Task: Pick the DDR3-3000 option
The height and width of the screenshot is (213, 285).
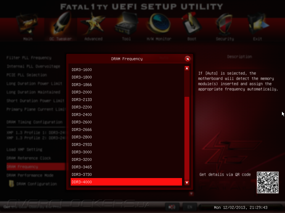Action: coord(126,152)
